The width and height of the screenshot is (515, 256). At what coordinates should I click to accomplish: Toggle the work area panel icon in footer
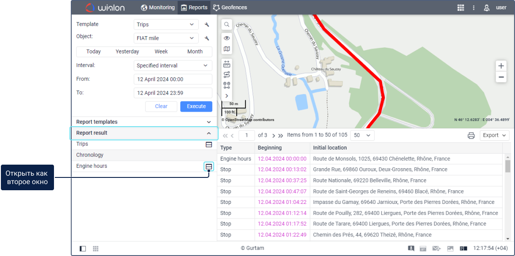(x=83, y=249)
